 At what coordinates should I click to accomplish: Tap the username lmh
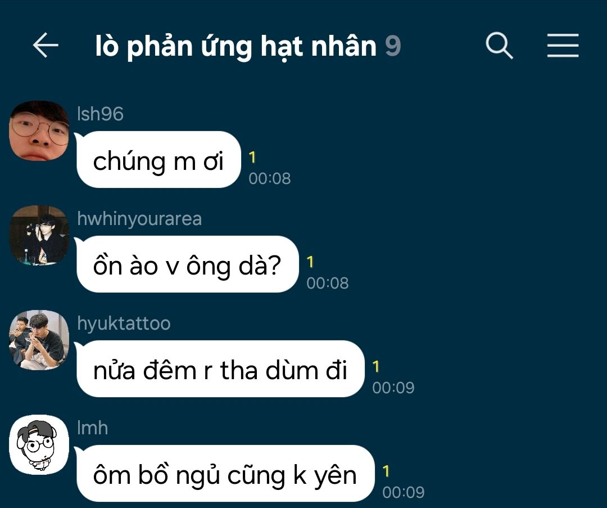(93, 428)
